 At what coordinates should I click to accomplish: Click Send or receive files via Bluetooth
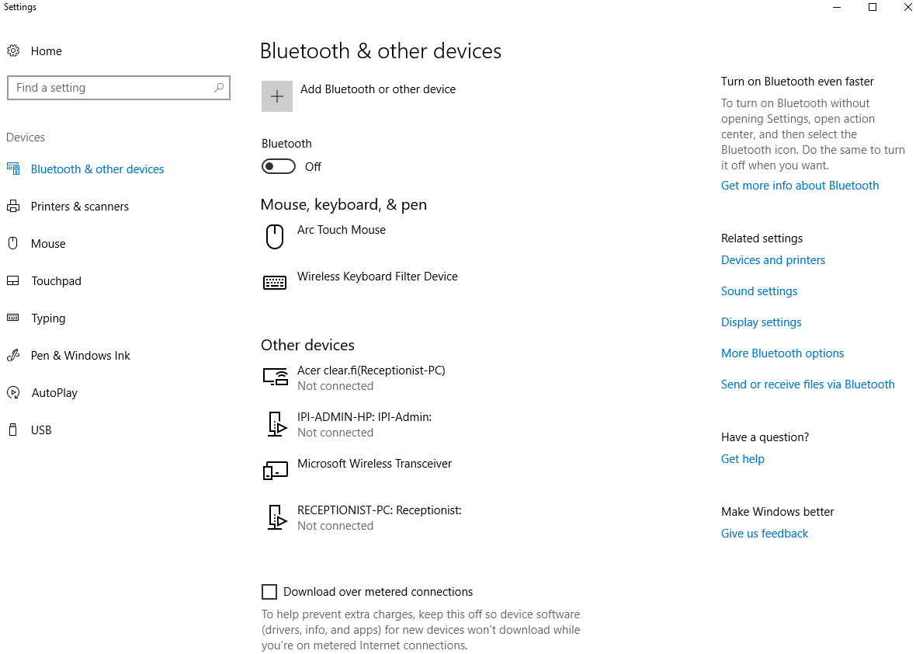tap(807, 384)
